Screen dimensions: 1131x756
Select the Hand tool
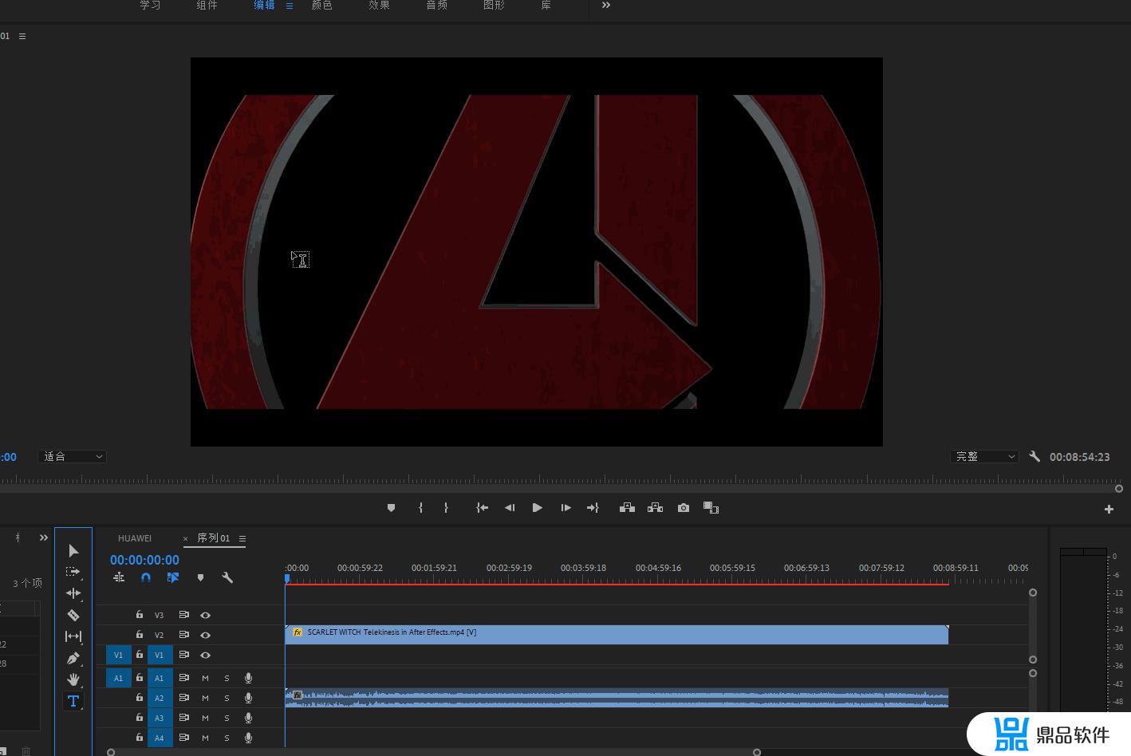click(x=73, y=679)
